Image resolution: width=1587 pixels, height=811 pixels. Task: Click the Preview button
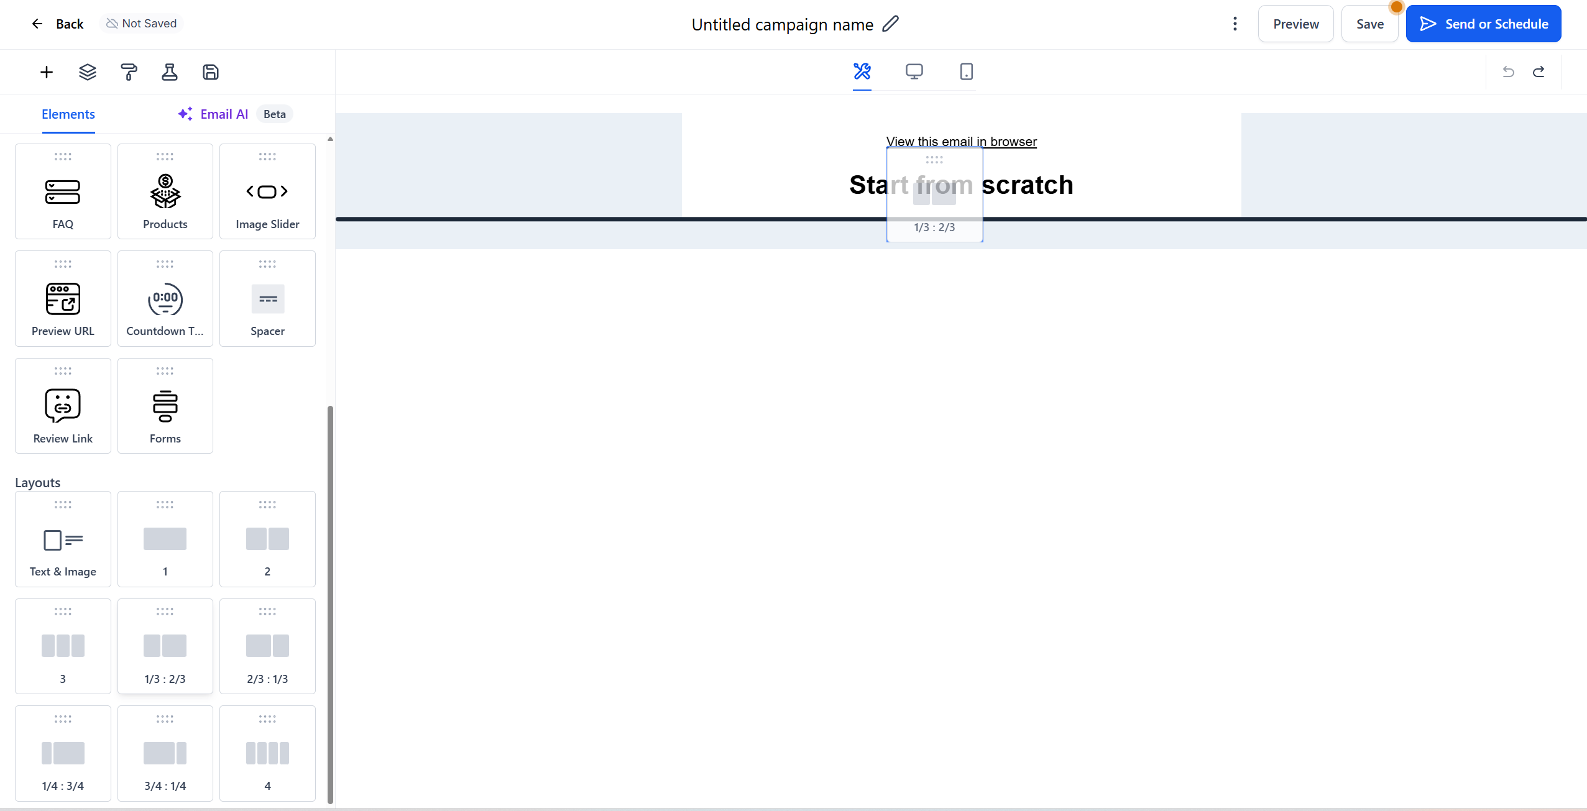coord(1295,24)
